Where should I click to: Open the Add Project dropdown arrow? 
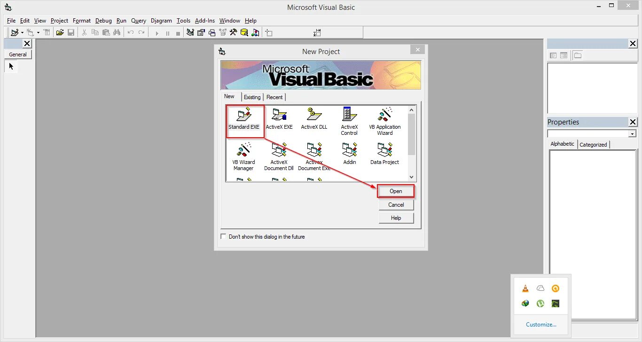click(x=22, y=32)
